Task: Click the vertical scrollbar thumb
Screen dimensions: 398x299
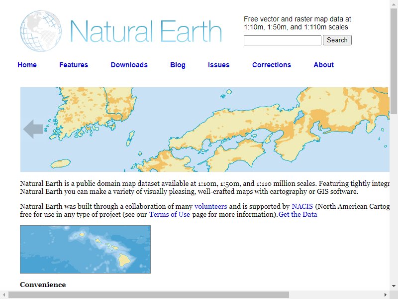Action: [394, 61]
